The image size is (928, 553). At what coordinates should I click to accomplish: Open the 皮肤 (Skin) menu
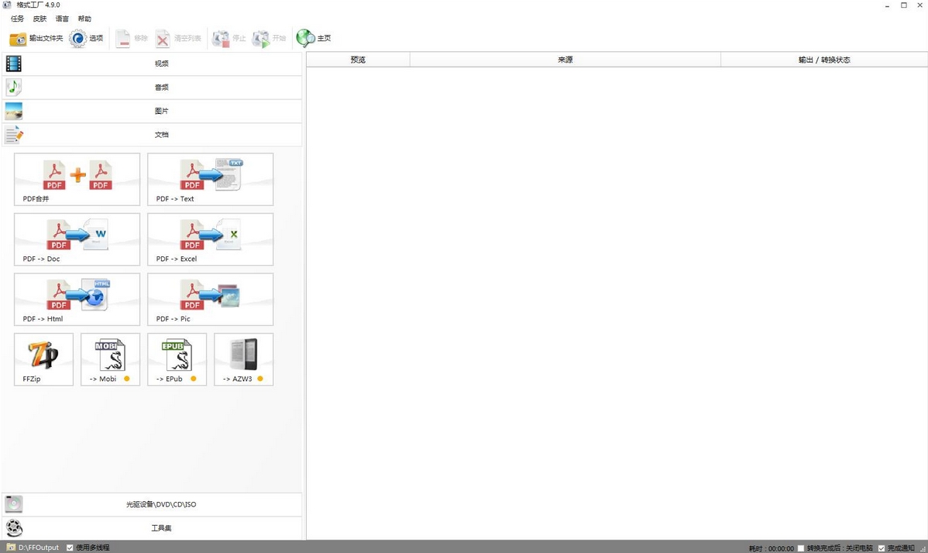click(40, 19)
